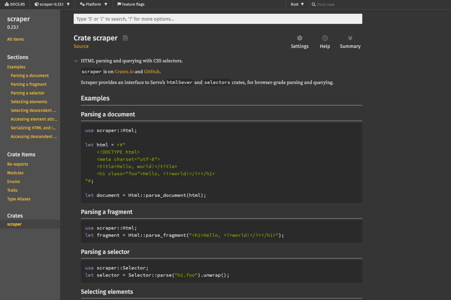Click the Parsing a selector heading in main content
The width and height of the screenshot is (451, 300).
(x=105, y=252)
